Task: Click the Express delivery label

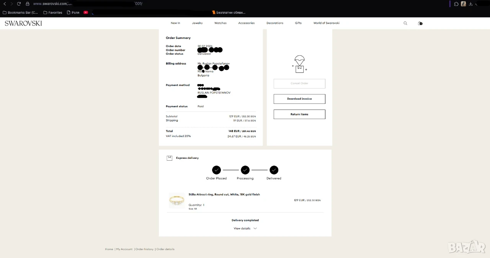Action: tap(187, 158)
